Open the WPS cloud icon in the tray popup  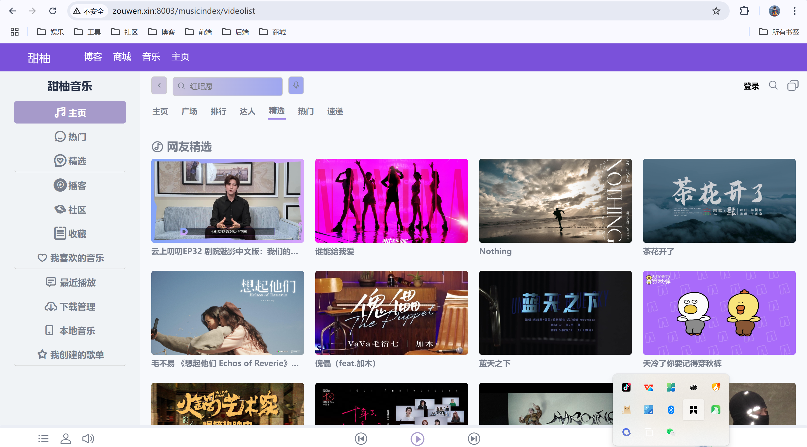pos(648,388)
